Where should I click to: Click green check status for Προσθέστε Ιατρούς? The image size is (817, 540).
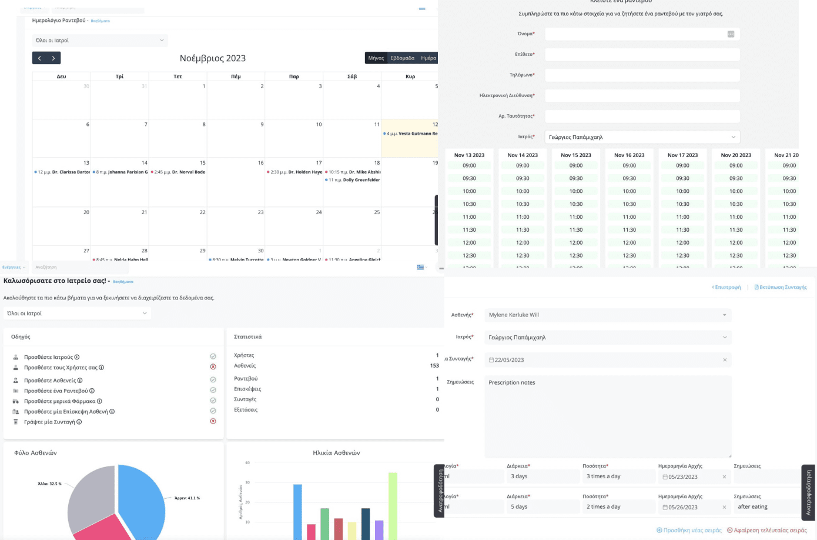[x=213, y=356]
